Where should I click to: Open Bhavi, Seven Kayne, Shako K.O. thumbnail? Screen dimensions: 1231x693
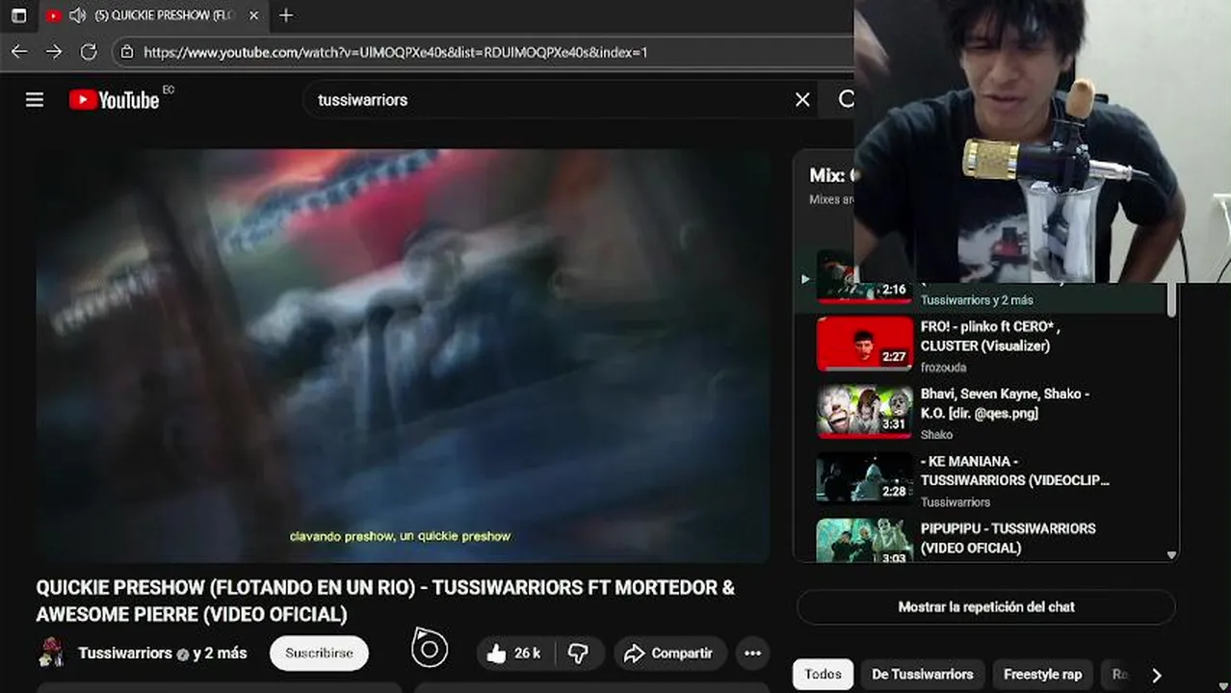[x=865, y=411]
